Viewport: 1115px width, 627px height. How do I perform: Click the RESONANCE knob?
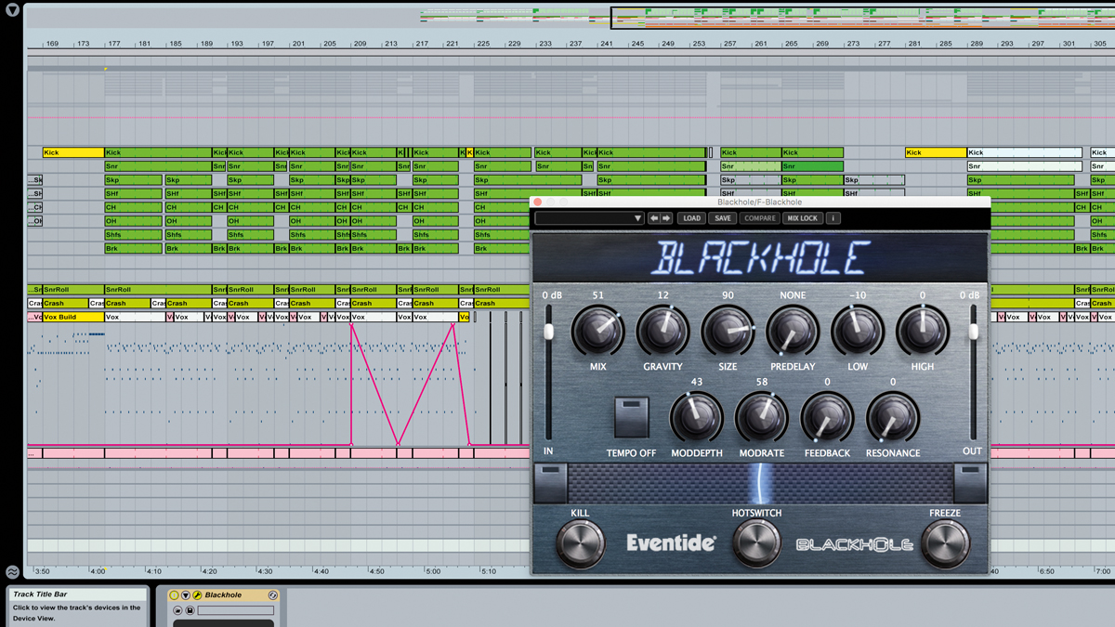pyautogui.click(x=892, y=417)
